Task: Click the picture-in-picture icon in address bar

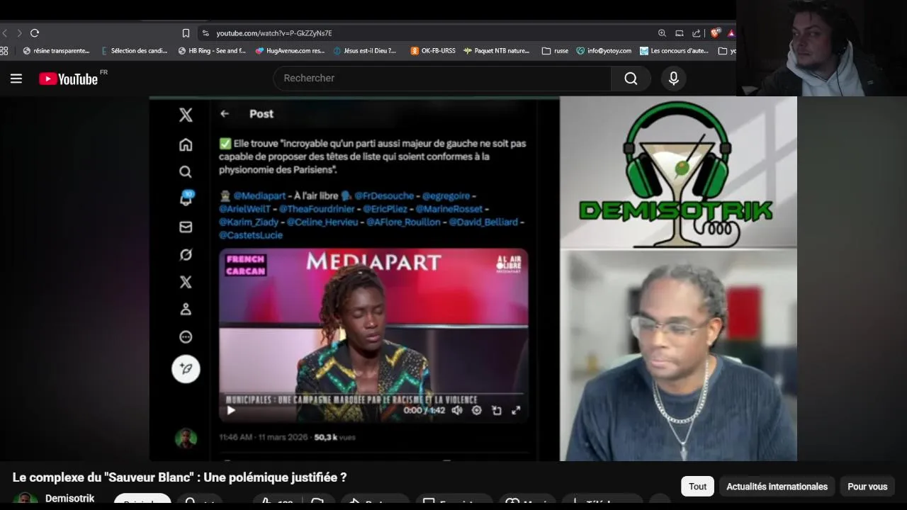Action: click(679, 33)
